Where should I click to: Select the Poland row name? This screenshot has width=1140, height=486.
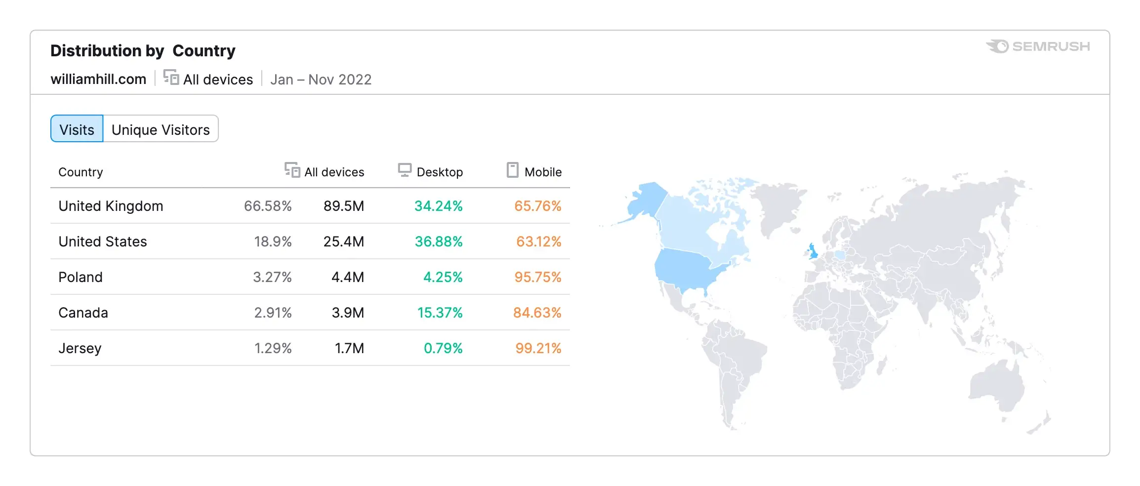(81, 277)
